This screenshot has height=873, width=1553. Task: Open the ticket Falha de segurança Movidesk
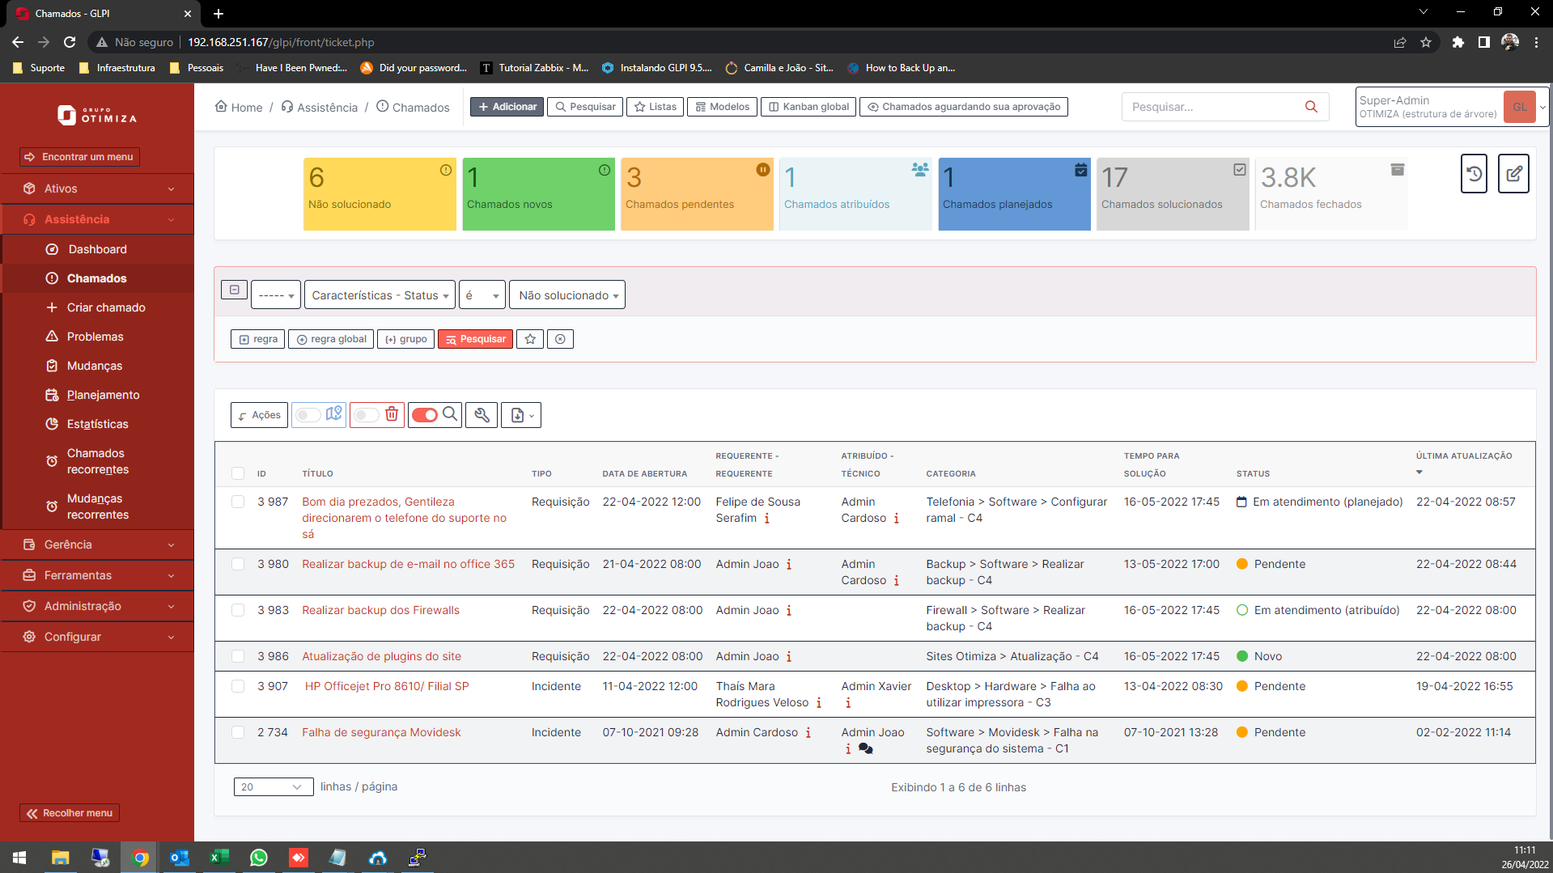click(x=380, y=731)
